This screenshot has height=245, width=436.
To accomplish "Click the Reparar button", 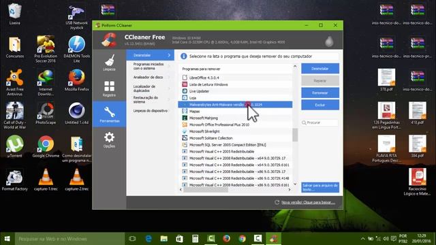I will pos(320,80).
